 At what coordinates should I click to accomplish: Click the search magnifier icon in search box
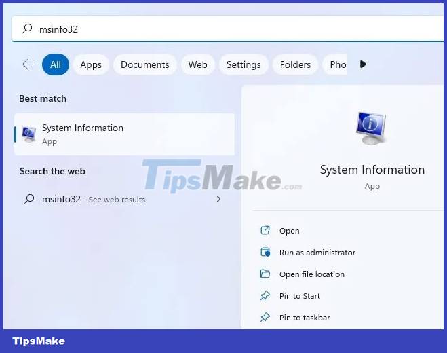[27, 29]
